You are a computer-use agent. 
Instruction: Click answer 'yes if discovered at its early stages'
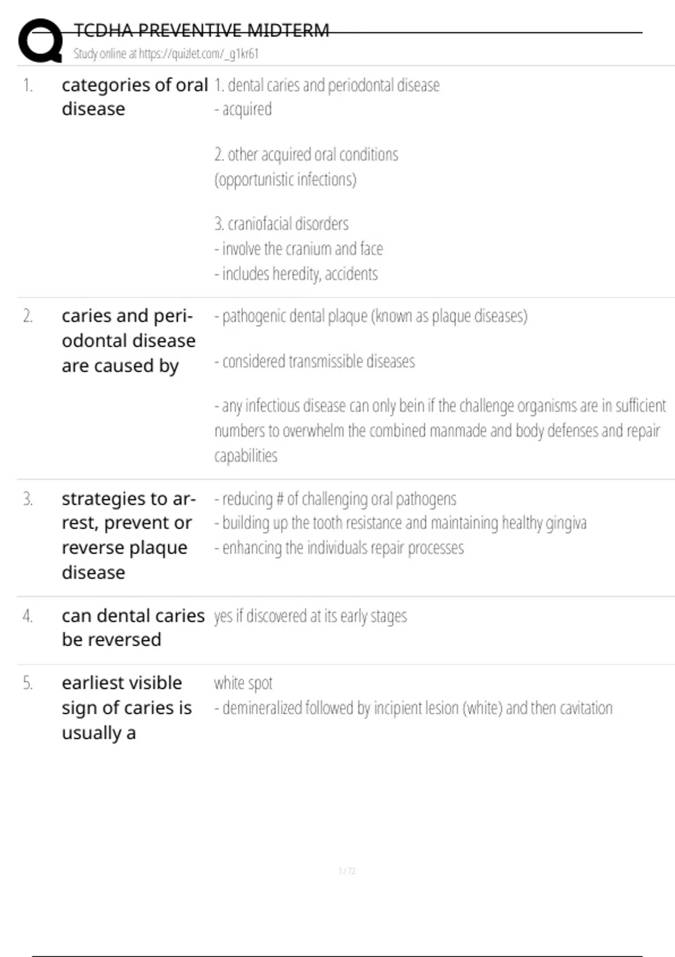[x=310, y=616]
